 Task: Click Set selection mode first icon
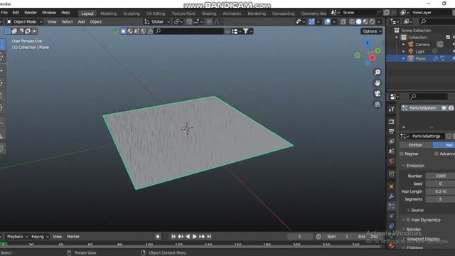pyautogui.click(x=8, y=31)
